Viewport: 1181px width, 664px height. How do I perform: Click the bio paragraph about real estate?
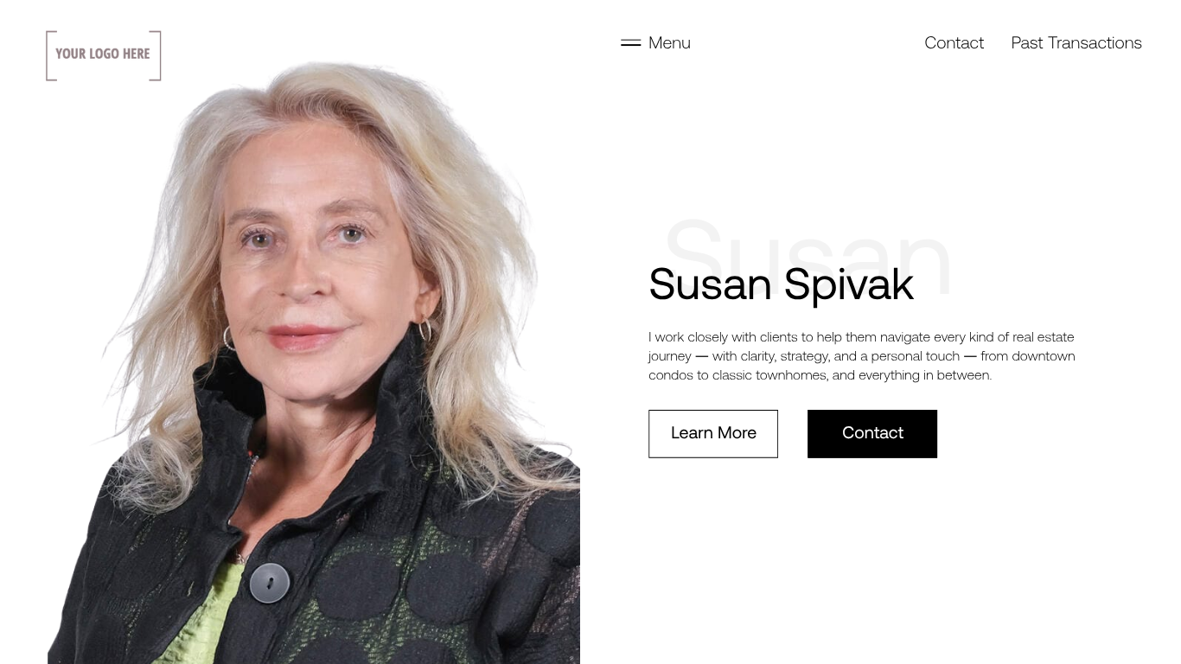862,356
